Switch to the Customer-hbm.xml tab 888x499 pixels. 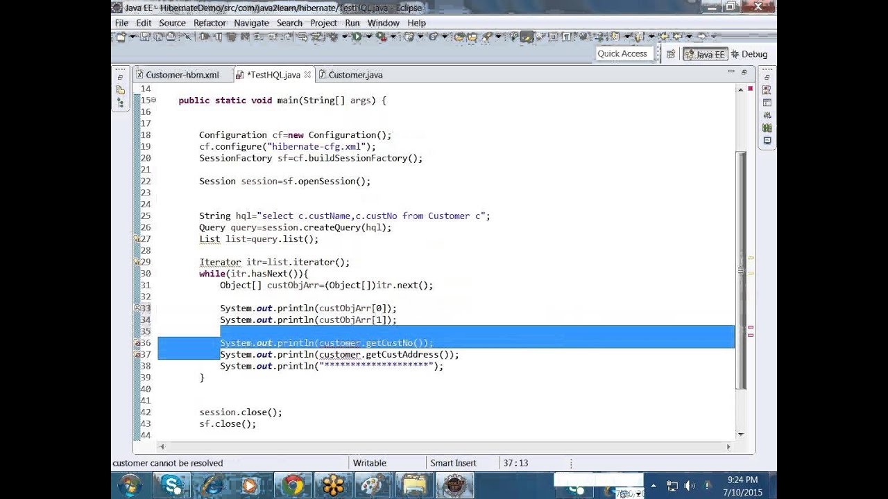click(178, 75)
